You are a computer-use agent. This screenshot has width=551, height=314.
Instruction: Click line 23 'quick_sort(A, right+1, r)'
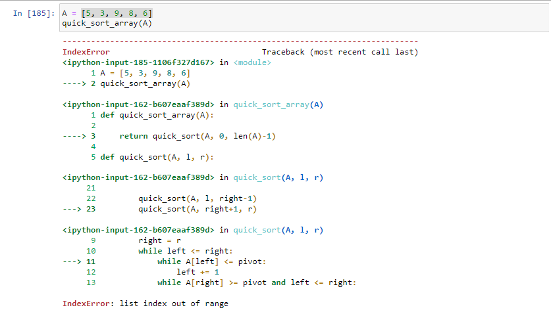(197, 209)
